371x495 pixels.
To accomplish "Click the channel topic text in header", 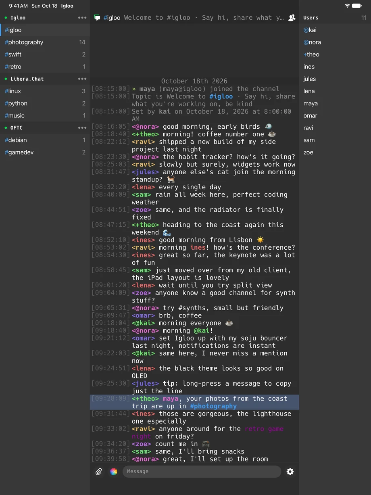I will (x=204, y=18).
